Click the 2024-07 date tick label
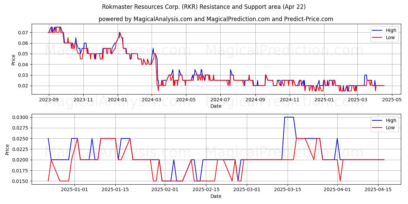408x204 pixels. (220, 100)
